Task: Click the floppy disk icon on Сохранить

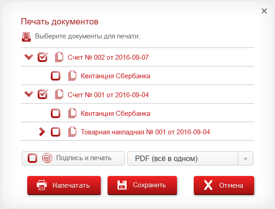Action: (x=122, y=185)
